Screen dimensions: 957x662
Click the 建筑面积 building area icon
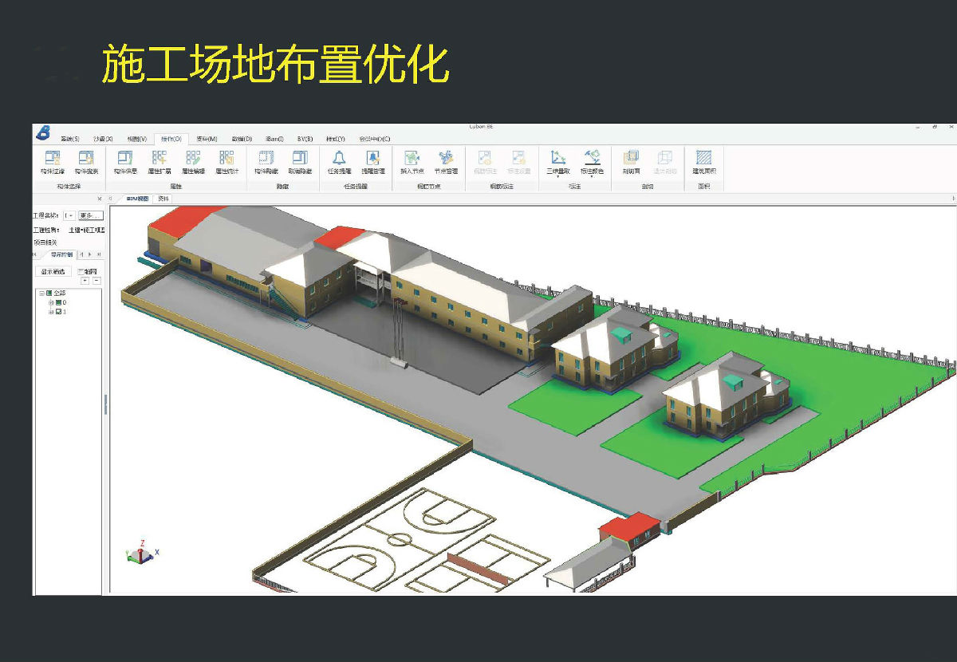[x=703, y=159]
